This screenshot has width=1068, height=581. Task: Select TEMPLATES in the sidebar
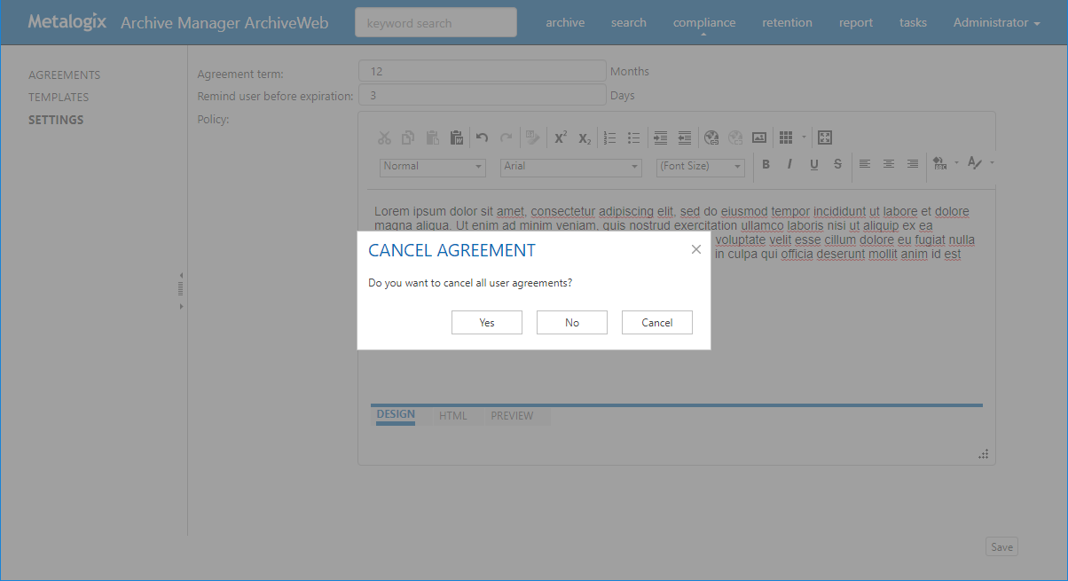click(59, 98)
